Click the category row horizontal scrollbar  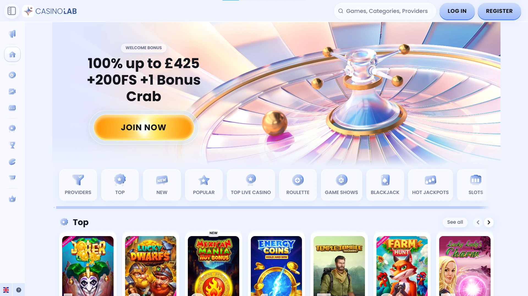click(x=272, y=208)
